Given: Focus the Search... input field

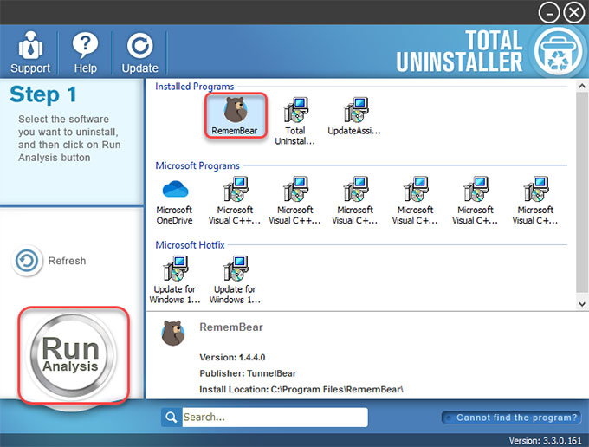Looking at the screenshot, I should click(x=275, y=418).
